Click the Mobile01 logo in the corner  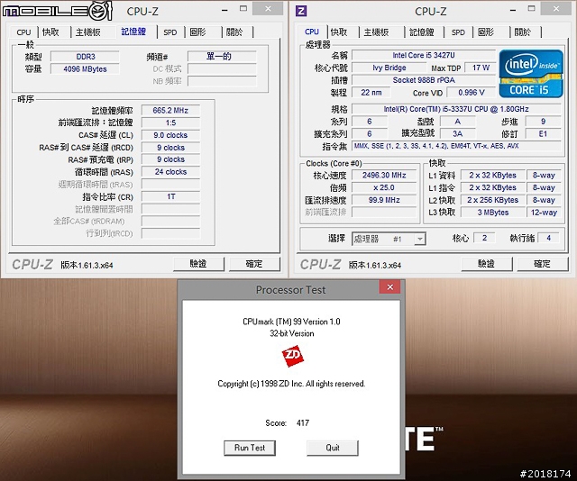click(57, 11)
